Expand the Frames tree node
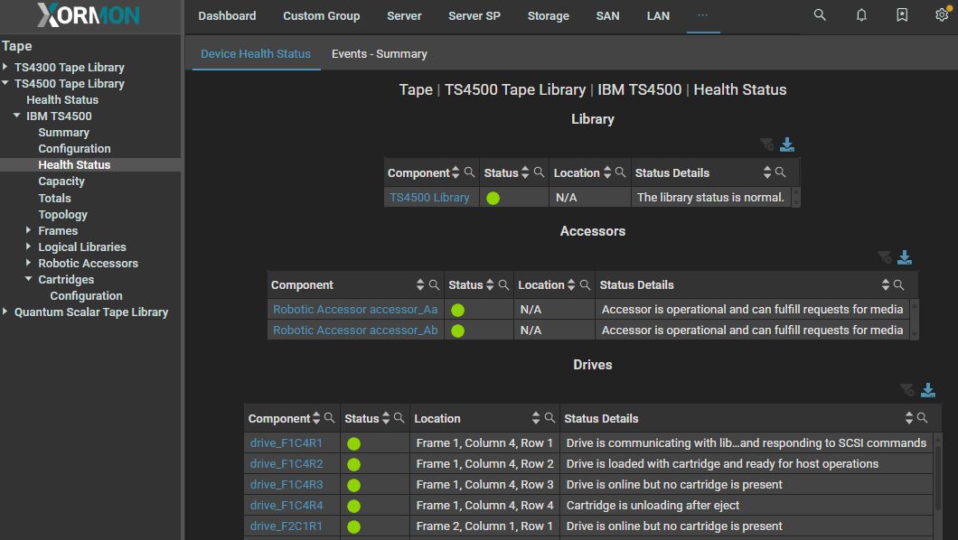Image resolution: width=958 pixels, height=540 pixels. coord(28,230)
